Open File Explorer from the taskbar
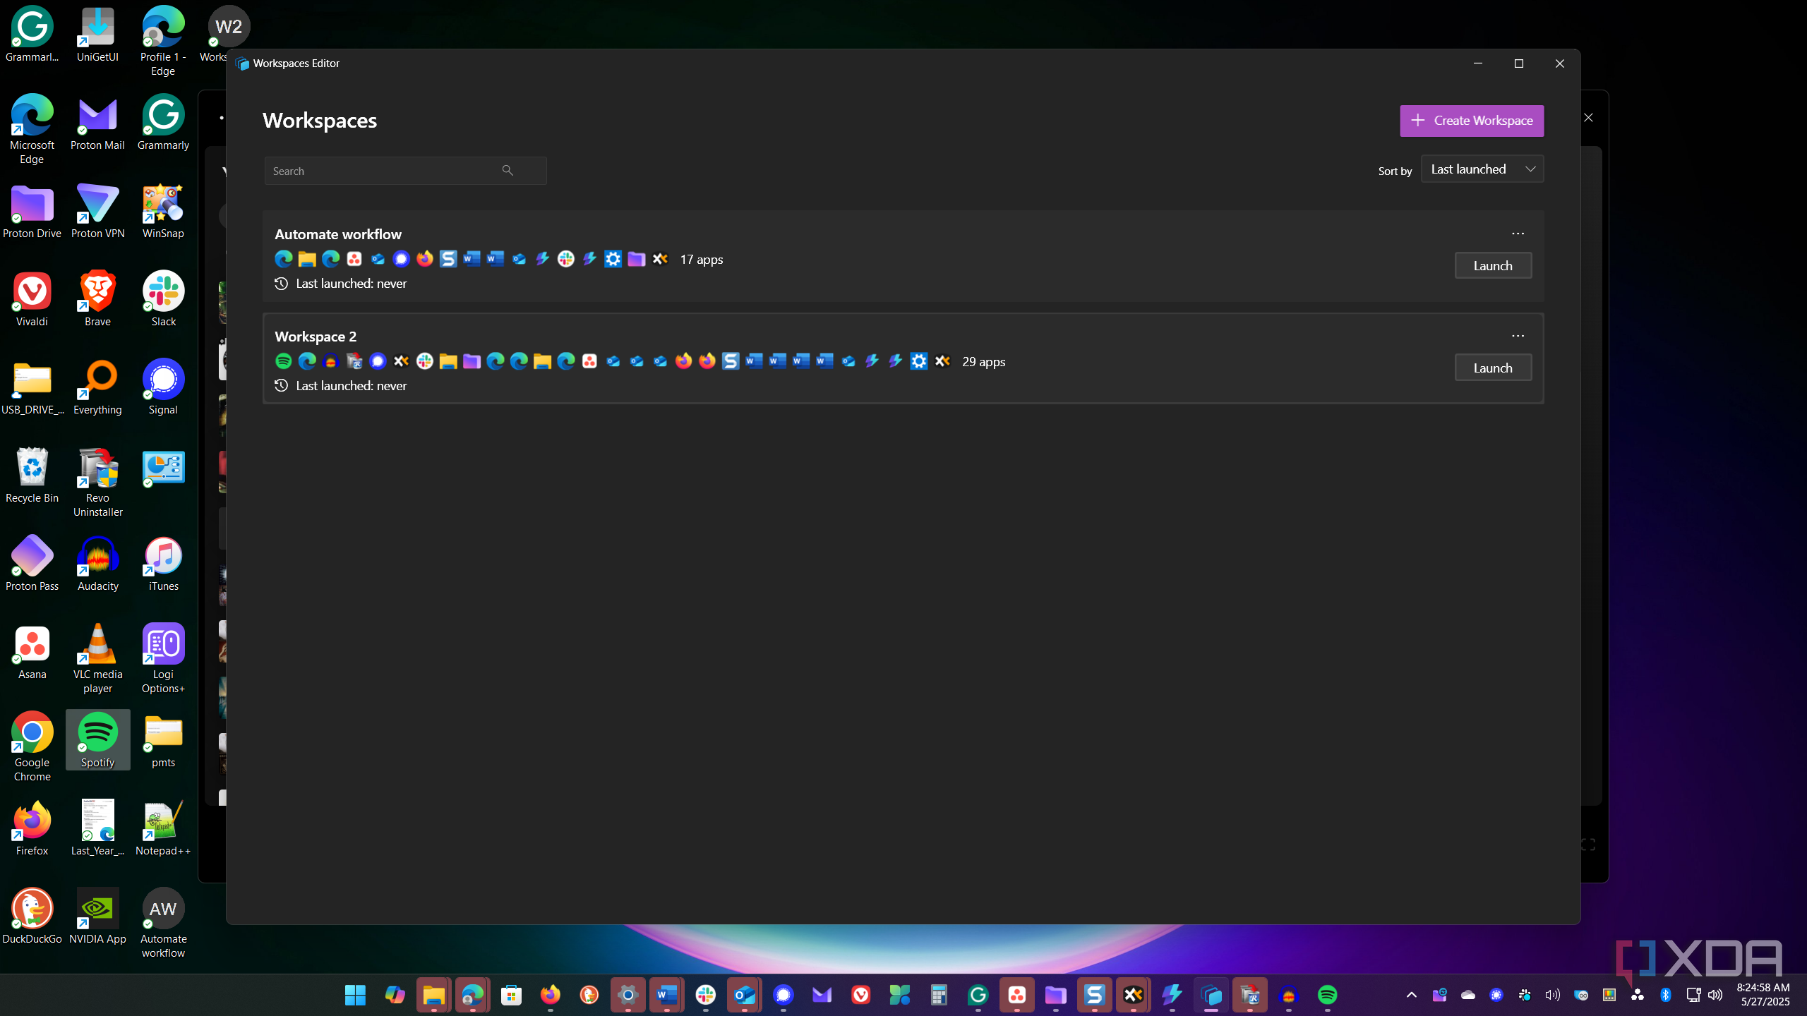1807x1016 pixels. (x=433, y=995)
